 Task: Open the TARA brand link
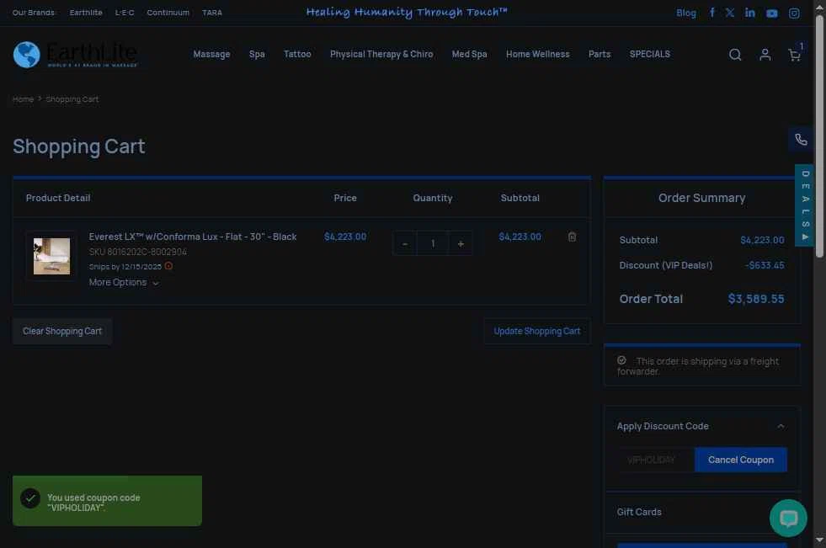(x=212, y=13)
